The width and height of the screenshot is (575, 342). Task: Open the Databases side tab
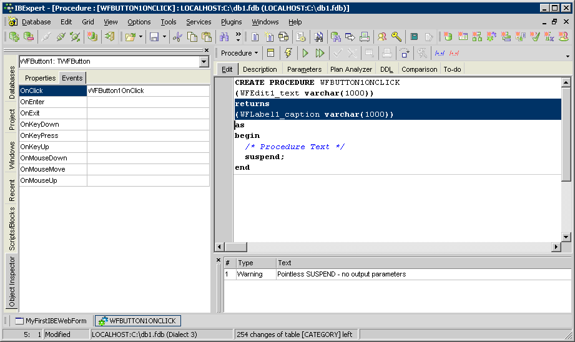12,82
